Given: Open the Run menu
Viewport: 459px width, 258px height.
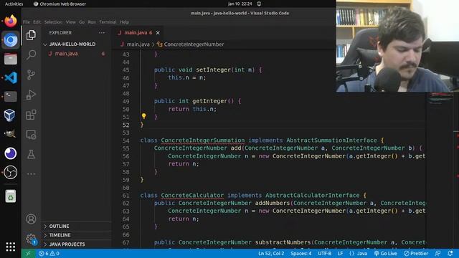Looking at the screenshot, I should 92,22.
